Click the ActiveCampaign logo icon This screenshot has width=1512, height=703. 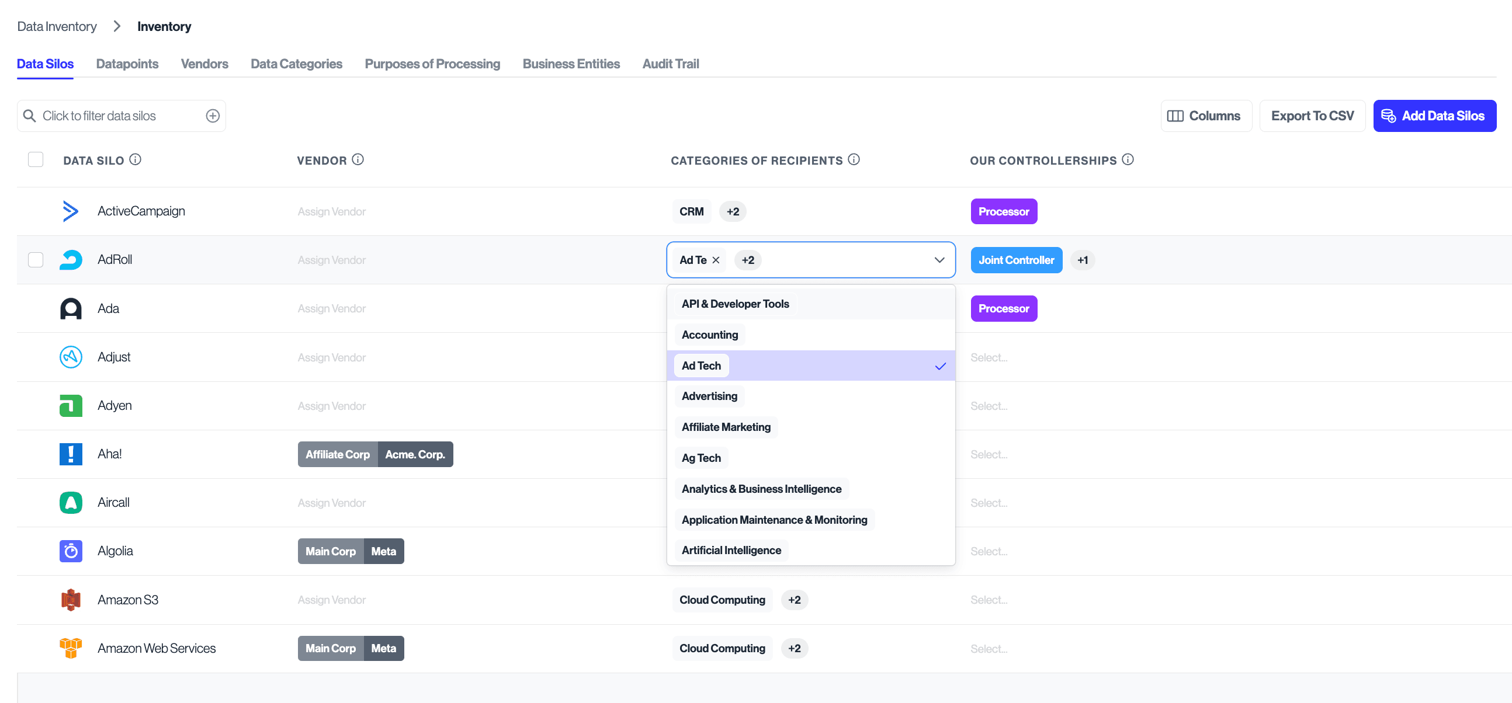point(71,211)
